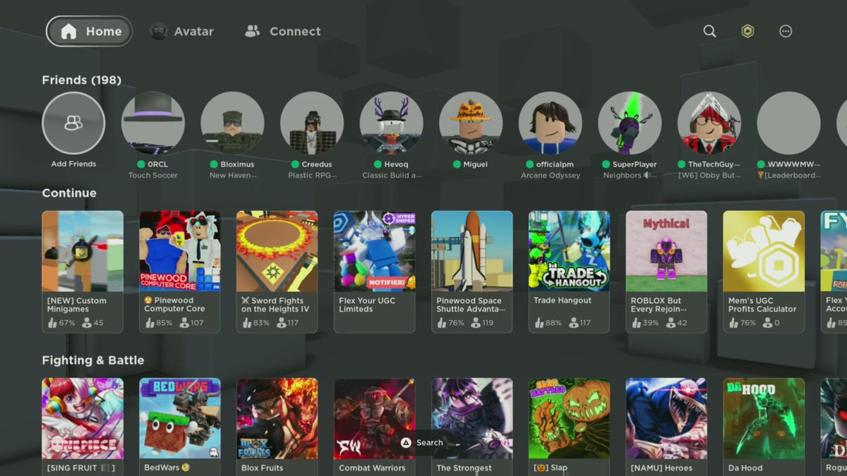Open The Strongest game tile
The width and height of the screenshot is (847, 476).
[x=471, y=427]
